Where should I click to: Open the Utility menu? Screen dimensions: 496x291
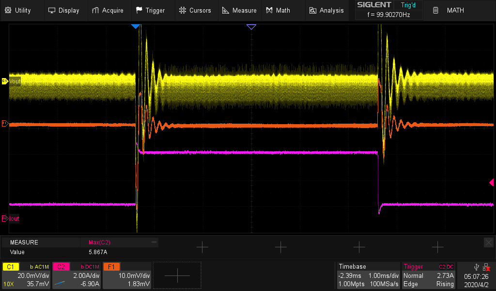click(x=18, y=10)
